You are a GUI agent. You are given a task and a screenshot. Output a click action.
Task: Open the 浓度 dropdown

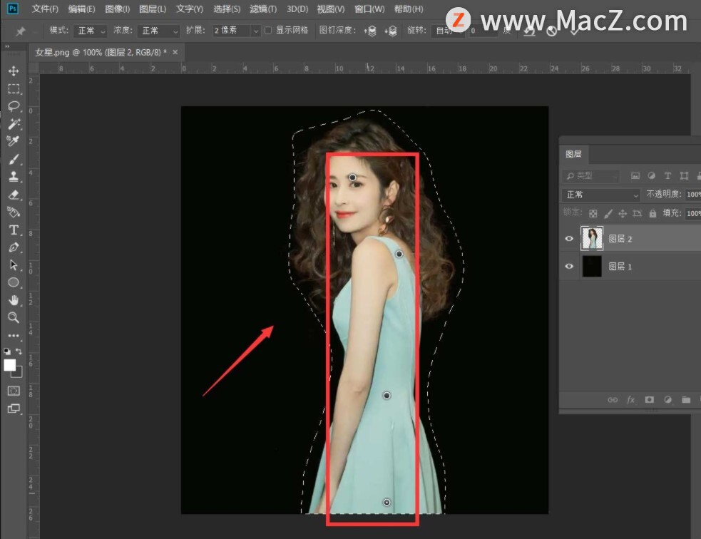coord(158,31)
